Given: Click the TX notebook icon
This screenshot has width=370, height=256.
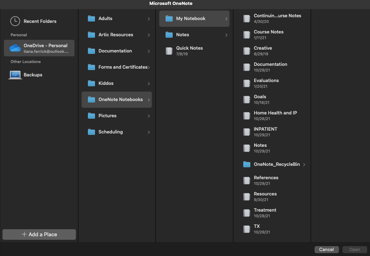Looking at the screenshot, I should (246, 229).
